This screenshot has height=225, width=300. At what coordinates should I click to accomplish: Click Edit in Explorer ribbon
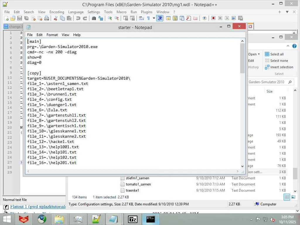coord(251,61)
